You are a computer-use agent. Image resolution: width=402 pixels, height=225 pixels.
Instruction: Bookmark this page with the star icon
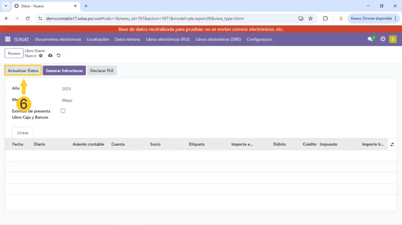click(311, 18)
